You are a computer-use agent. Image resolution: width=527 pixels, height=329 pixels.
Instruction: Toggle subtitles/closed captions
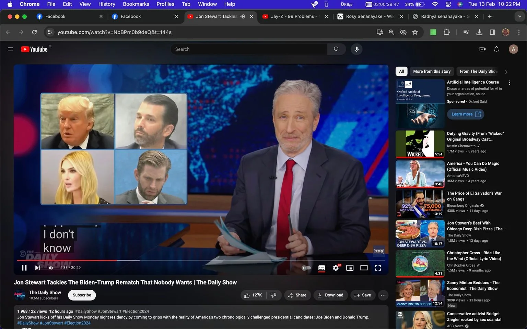pos(321,268)
